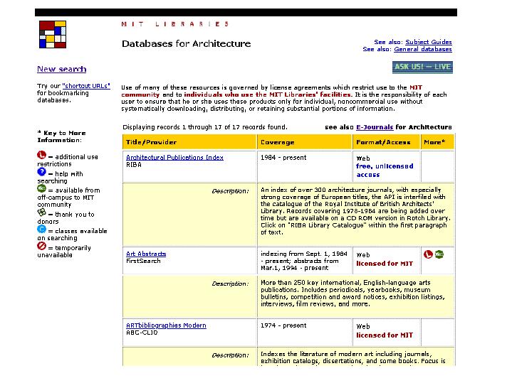This screenshot has height=383, width=512.
Task: Open the New search link
Action: 61,69
